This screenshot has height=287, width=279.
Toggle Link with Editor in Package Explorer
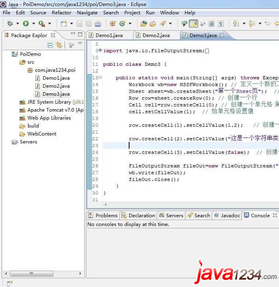click(59, 45)
